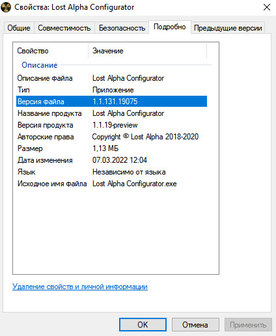The image size is (276, 336).
Task: Open the Совместимость tab
Action: (x=64, y=28)
